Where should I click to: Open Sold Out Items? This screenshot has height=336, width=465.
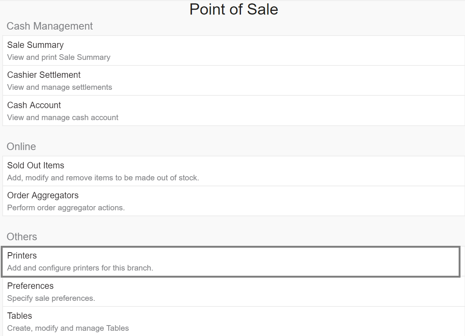click(233, 171)
